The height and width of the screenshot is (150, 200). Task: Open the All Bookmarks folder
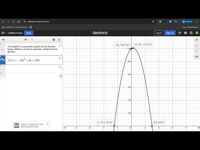tap(190, 27)
